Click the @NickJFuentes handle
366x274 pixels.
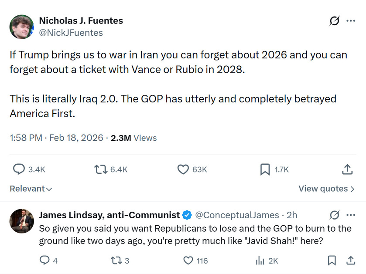pyautogui.click(x=71, y=33)
